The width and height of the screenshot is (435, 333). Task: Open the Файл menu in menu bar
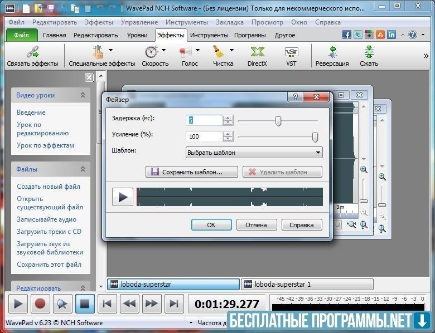click(x=16, y=22)
